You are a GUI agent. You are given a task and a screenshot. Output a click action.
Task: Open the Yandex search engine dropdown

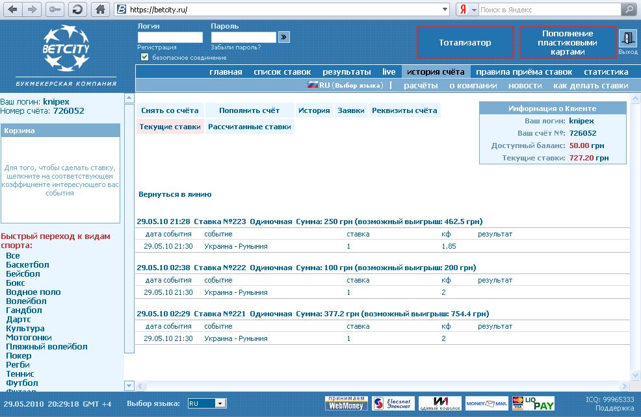coord(474,10)
